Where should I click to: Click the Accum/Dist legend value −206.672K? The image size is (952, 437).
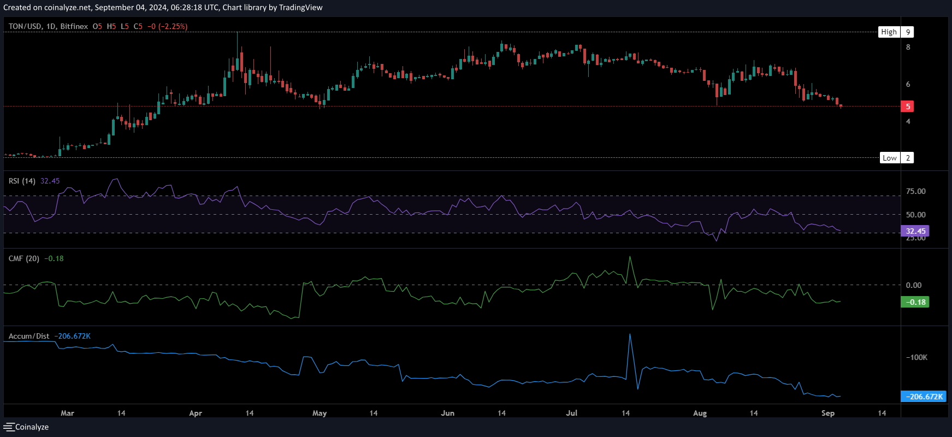pyautogui.click(x=73, y=336)
